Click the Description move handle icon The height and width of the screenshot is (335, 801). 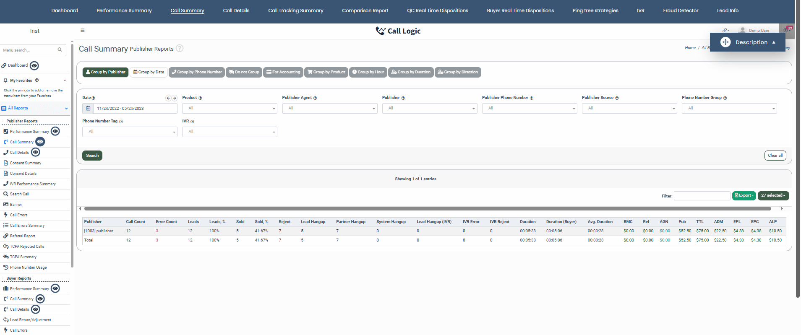pyautogui.click(x=725, y=42)
